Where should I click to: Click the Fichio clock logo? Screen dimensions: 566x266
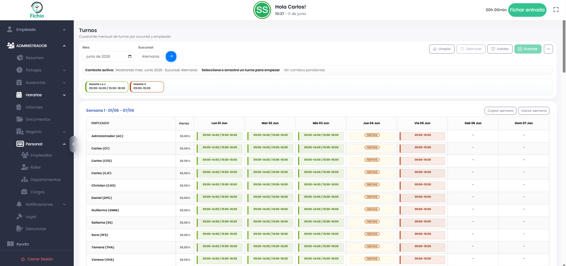pos(37,10)
